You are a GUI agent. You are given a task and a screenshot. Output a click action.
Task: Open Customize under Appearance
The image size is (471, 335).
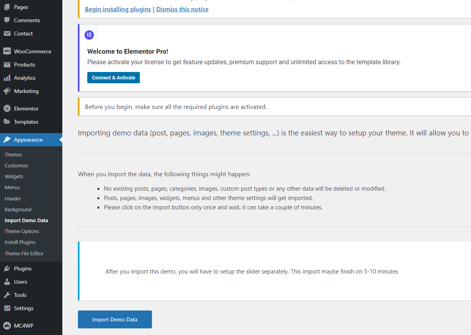(x=16, y=165)
